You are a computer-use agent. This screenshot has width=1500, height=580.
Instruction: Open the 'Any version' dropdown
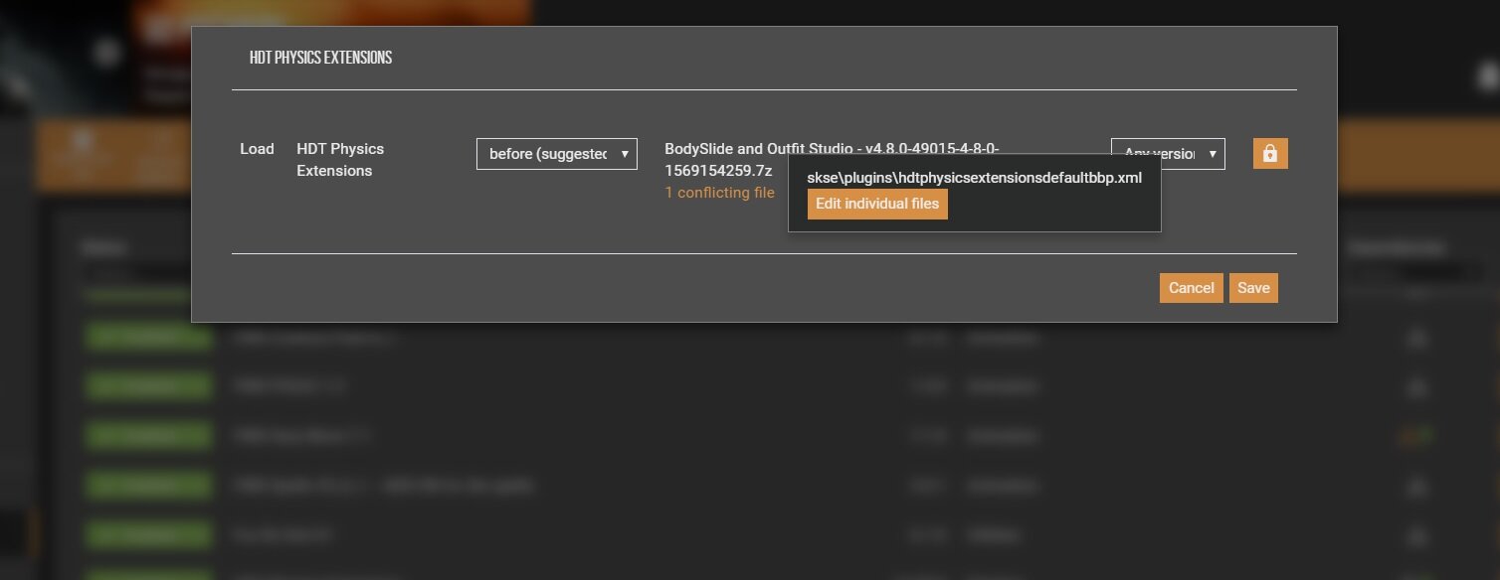coord(1168,154)
